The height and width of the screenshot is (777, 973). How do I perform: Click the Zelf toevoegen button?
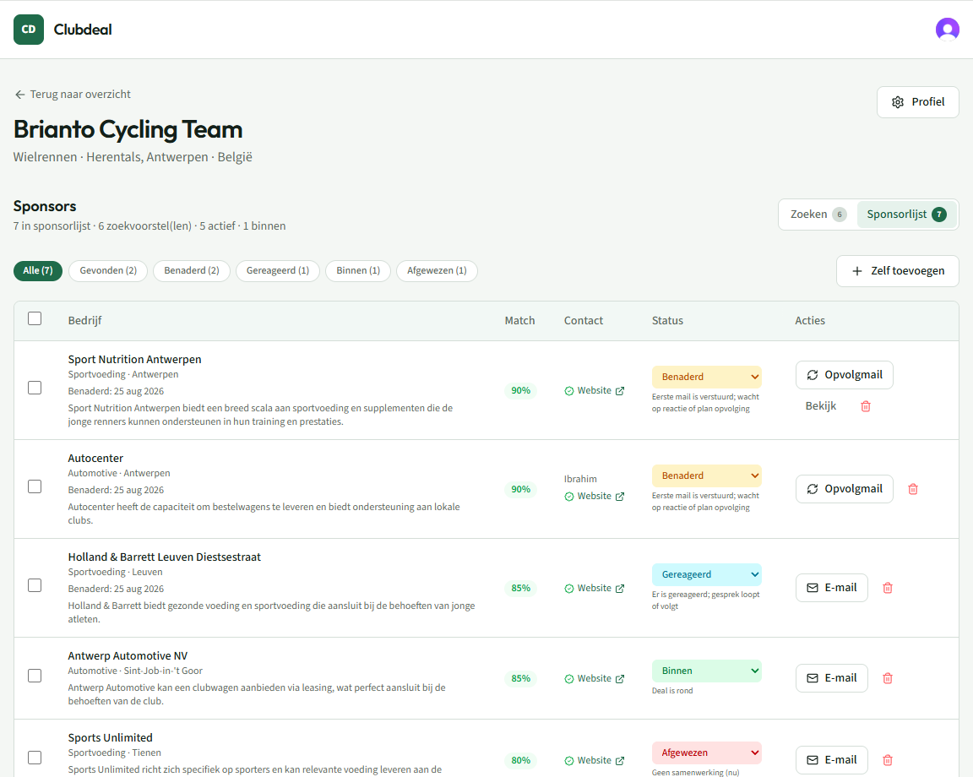(897, 271)
